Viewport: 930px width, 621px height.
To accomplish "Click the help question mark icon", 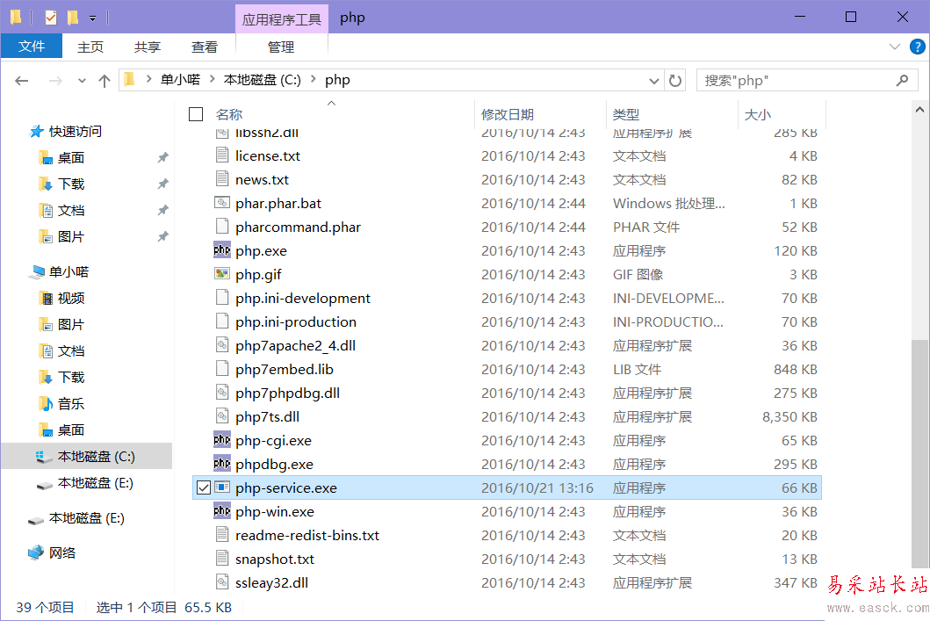I will click(917, 47).
